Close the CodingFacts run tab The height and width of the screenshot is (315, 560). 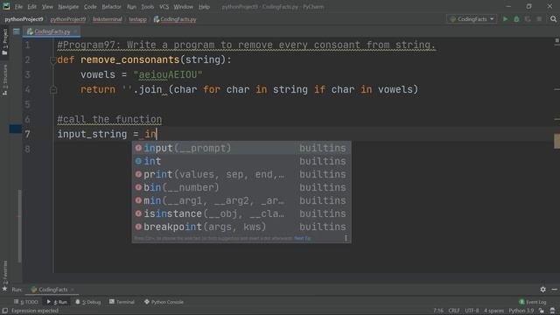pyautogui.click(x=73, y=290)
